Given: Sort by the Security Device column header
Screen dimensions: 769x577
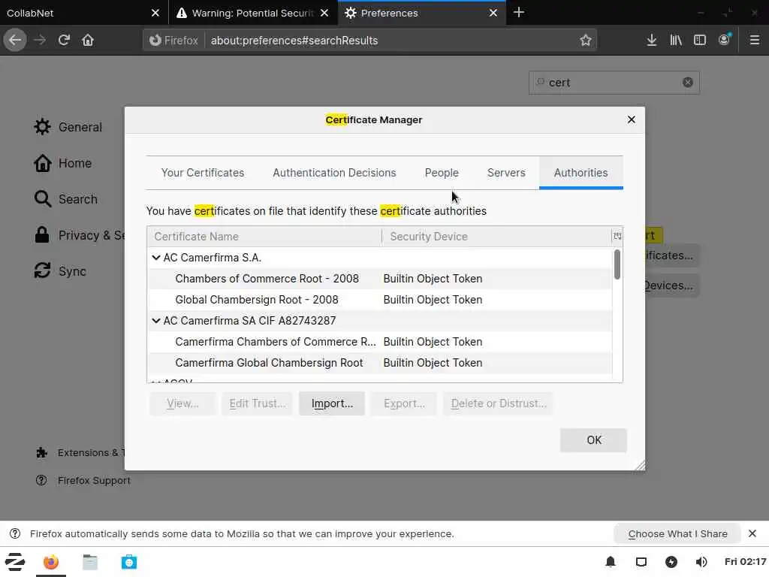Looking at the screenshot, I should click(x=496, y=237).
